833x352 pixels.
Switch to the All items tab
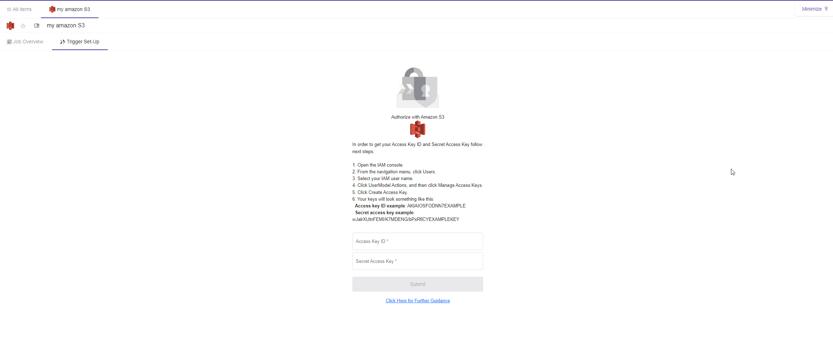[20, 9]
